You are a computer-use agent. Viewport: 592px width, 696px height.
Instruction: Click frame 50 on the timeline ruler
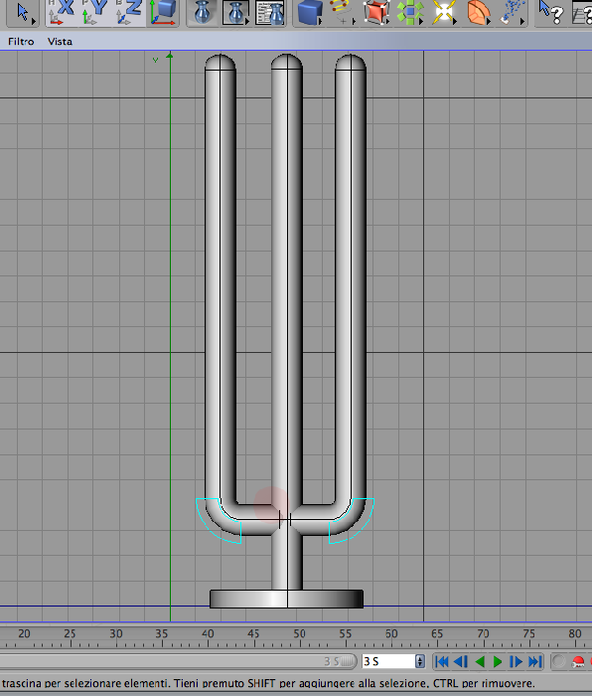(299, 634)
